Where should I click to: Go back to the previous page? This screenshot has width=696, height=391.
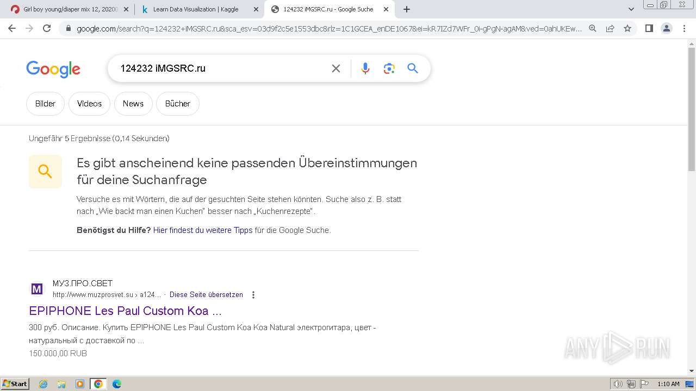coord(12,28)
